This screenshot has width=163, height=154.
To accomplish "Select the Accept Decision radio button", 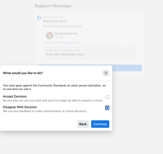I will [107, 97].
